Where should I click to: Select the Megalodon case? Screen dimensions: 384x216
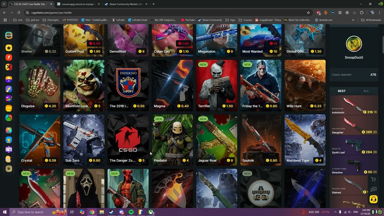[x=217, y=41]
